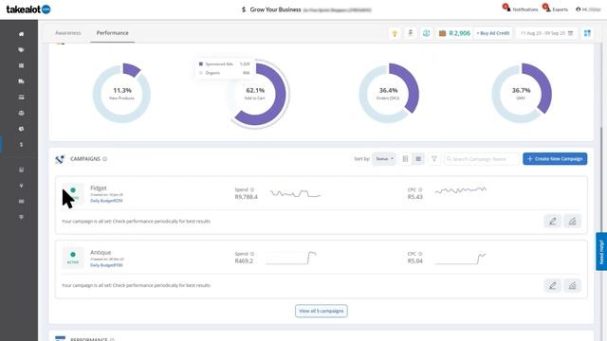Click the Antique Spend sparkline

point(291,258)
